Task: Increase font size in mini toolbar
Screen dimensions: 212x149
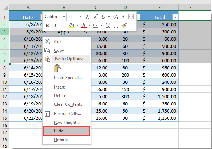Action: [88, 17]
